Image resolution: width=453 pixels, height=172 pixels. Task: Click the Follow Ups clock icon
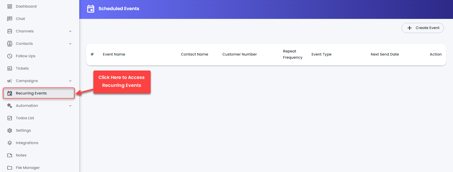pos(10,56)
